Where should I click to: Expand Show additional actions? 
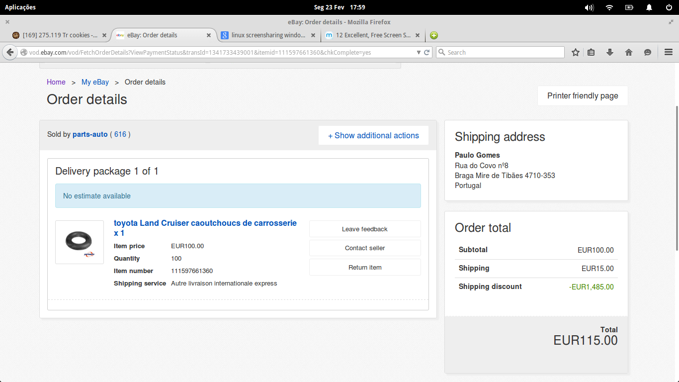coord(373,135)
